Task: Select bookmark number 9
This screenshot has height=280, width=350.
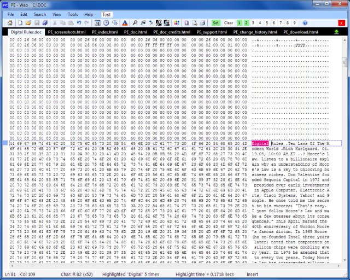Action: [x=295, y=23]
